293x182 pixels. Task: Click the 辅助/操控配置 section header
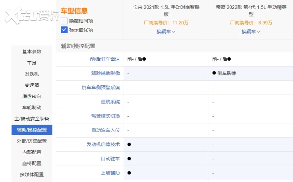pos(78,46)
